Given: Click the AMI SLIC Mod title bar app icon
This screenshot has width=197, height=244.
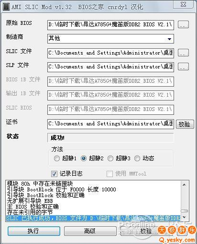Looking at the screenshot, I should point(6,7).
